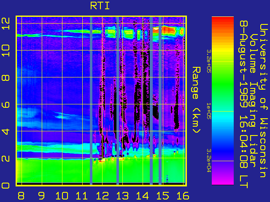Click 'University of Wisconsin' header text

[263, 101]
